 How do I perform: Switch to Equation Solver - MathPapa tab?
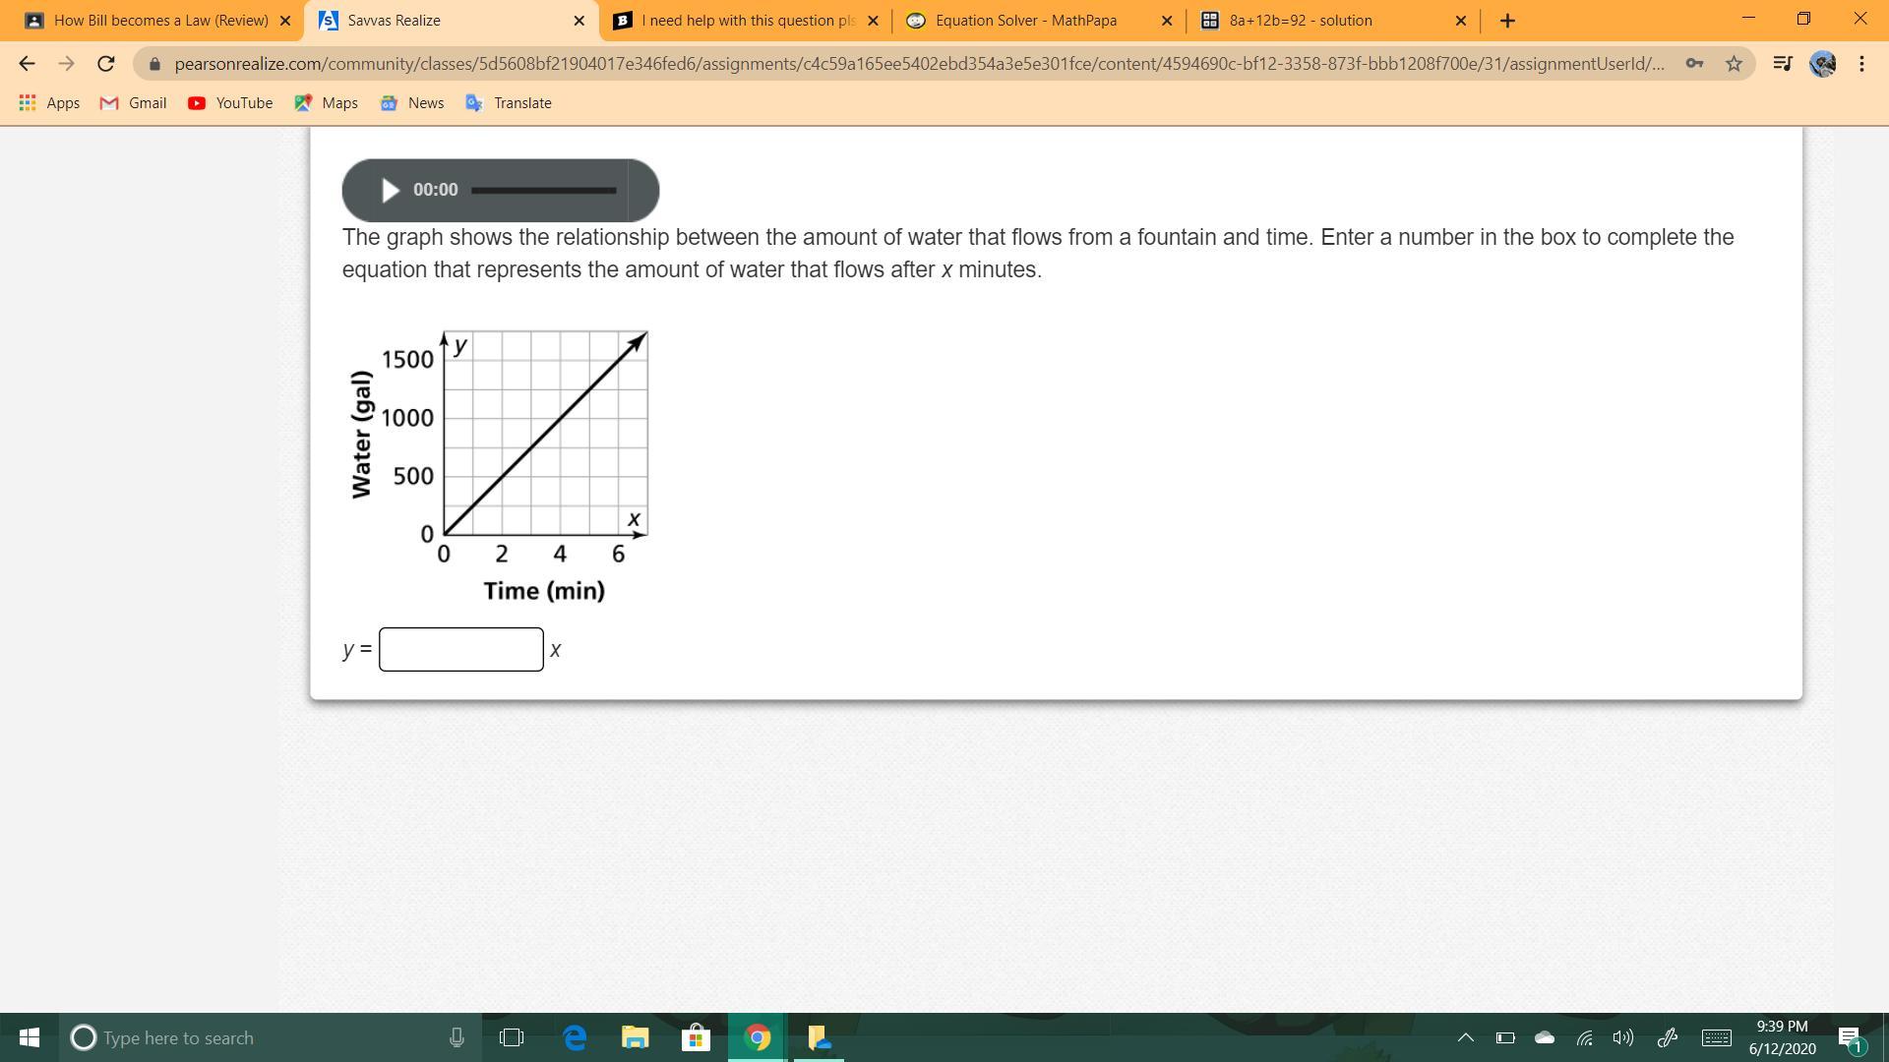tap(1025, 21)
